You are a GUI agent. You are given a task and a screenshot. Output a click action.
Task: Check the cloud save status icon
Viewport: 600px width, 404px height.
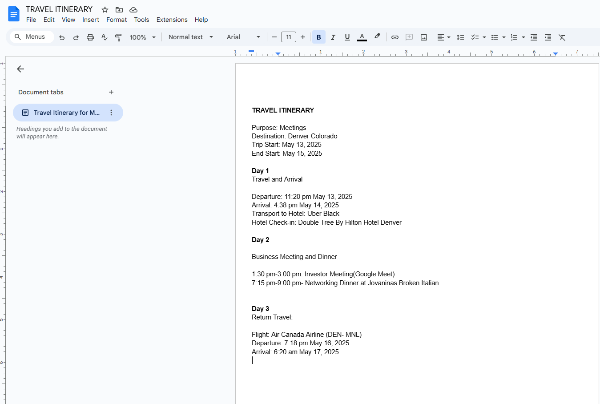(x=133, y=10)
